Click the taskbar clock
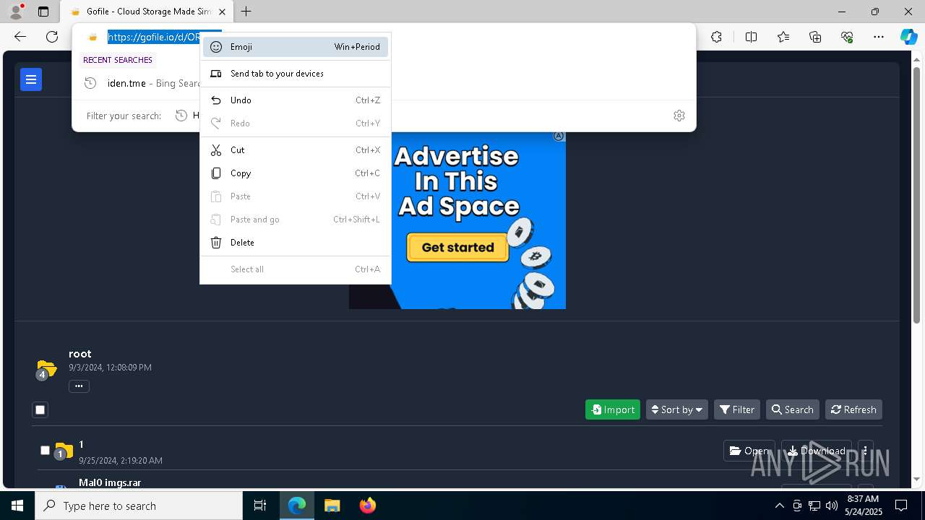 pos(863,506)
